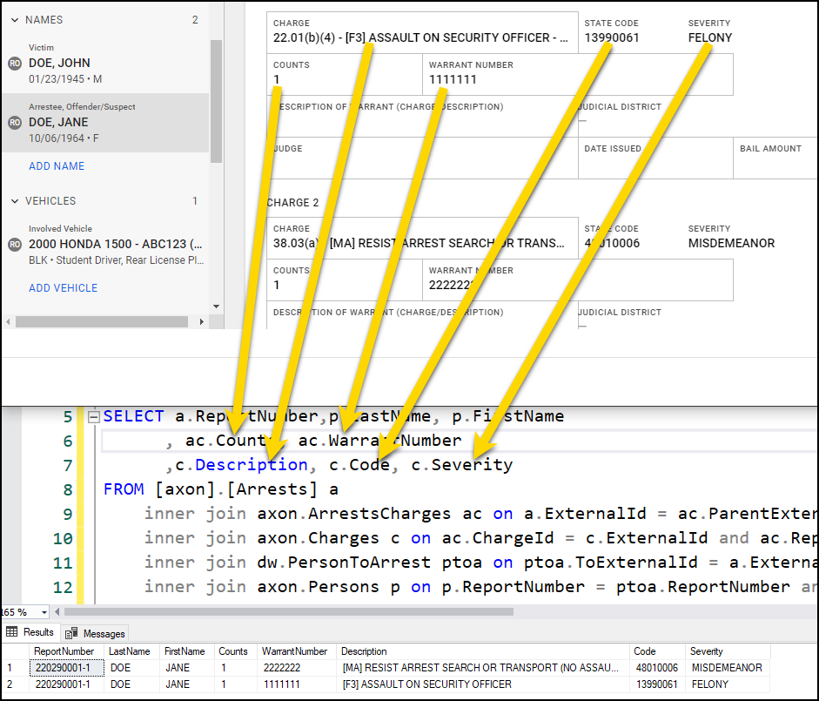The width and height of the screenshot is (819, 701).
Task: Click the ReportNumber column header
Action: tap(65, 650)
